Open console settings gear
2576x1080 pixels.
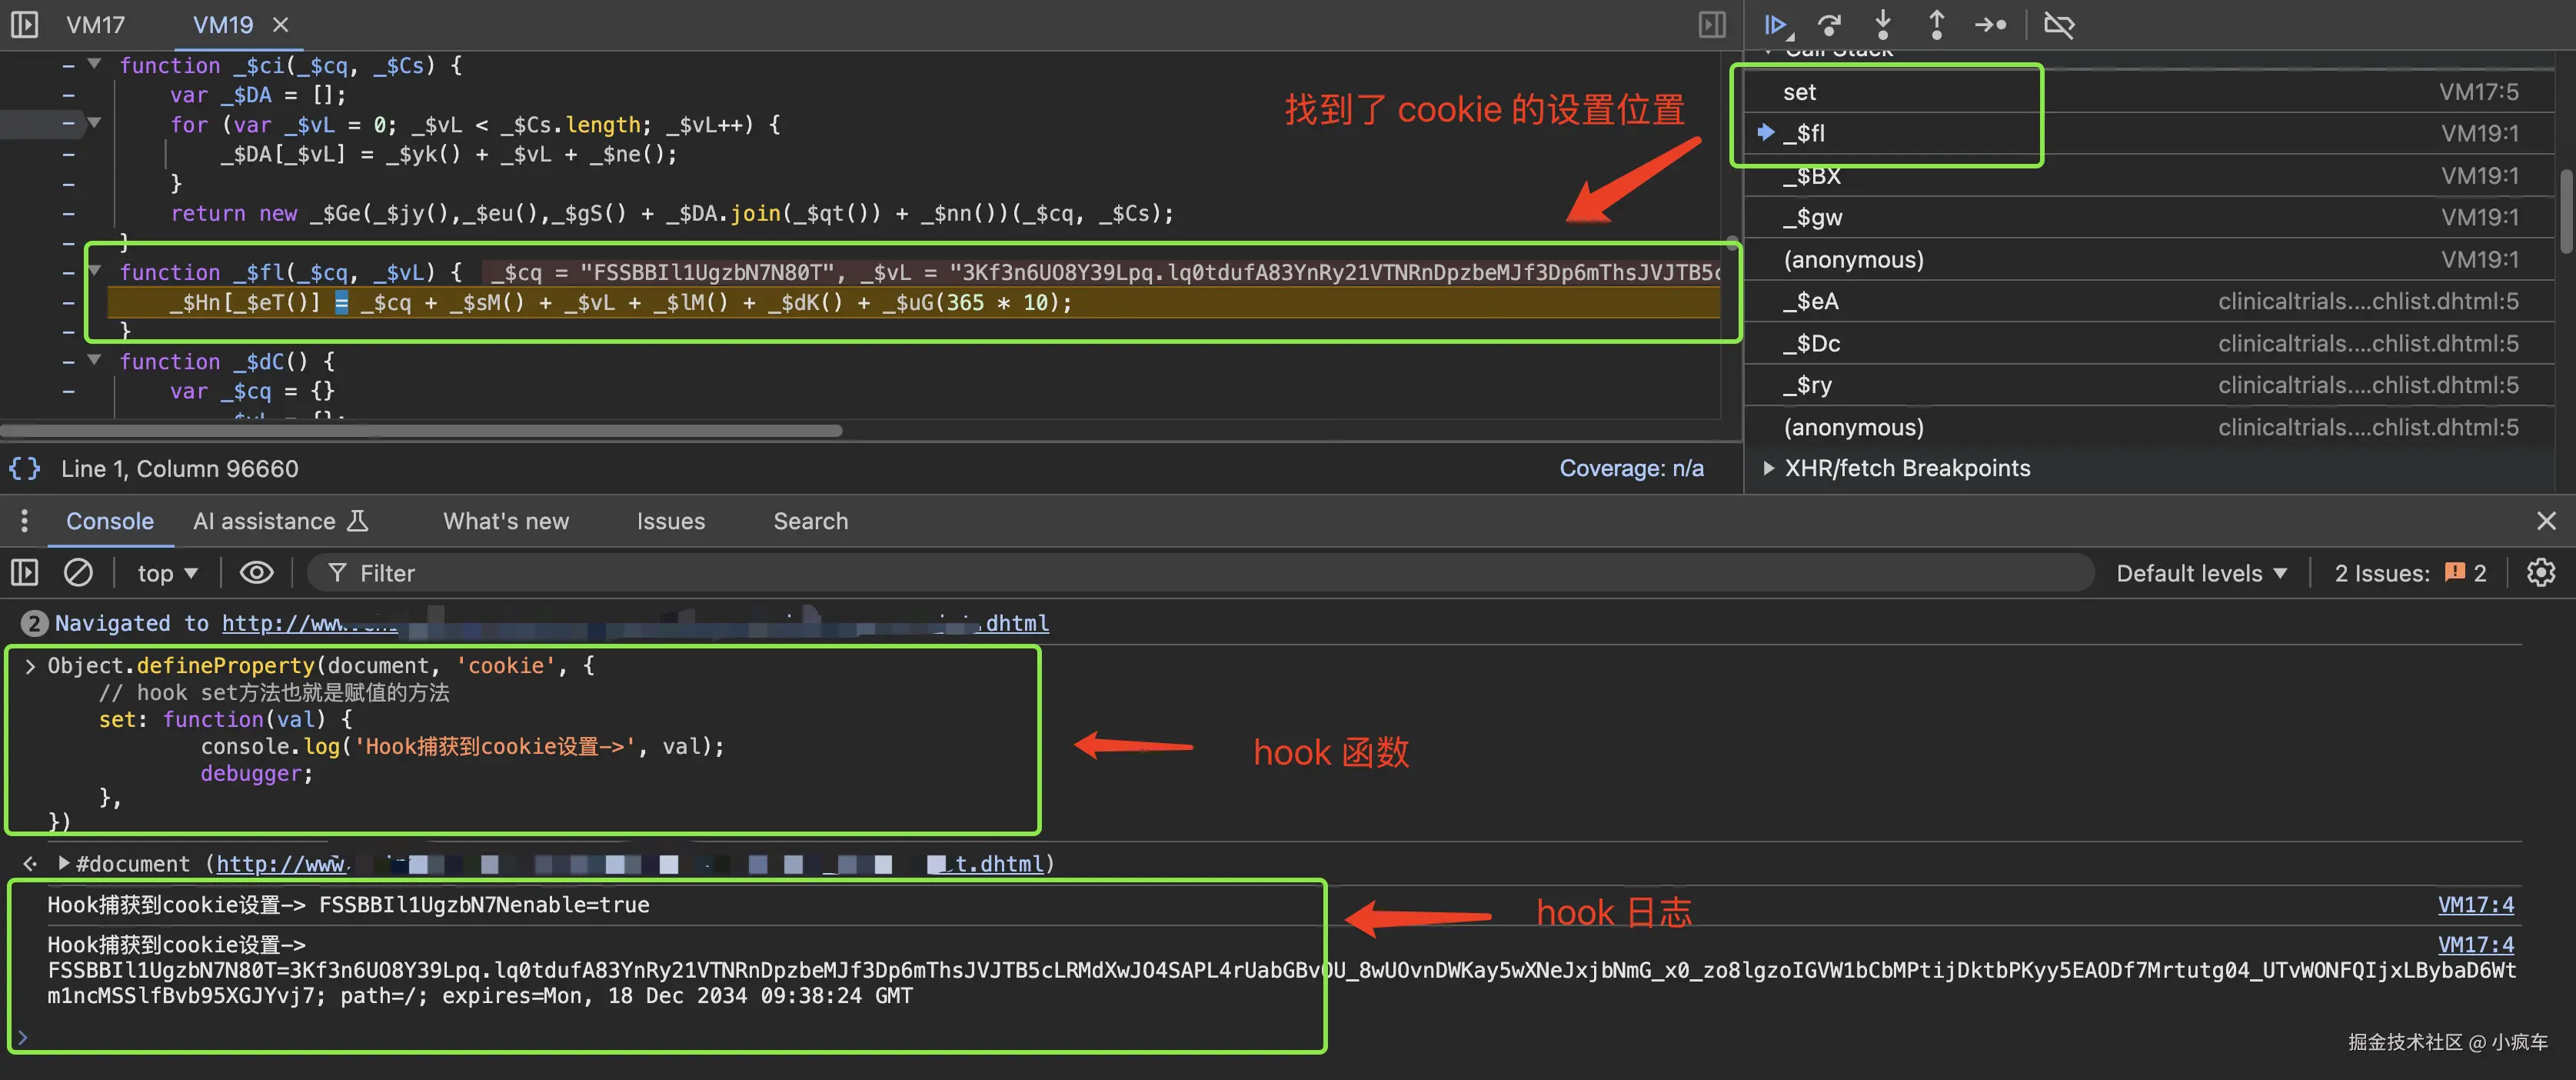pyautogui.click(x=2540, y=573)
